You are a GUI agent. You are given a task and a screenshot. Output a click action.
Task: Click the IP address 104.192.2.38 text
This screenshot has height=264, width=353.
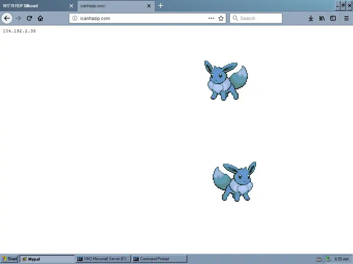pyautogui.click(x=19, y=31)
